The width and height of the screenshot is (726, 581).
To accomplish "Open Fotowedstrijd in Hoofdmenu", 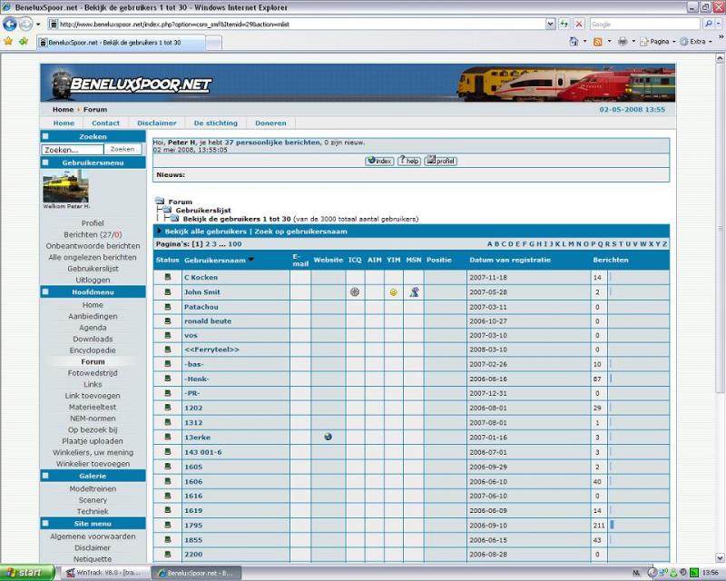I will click(93, 373).
